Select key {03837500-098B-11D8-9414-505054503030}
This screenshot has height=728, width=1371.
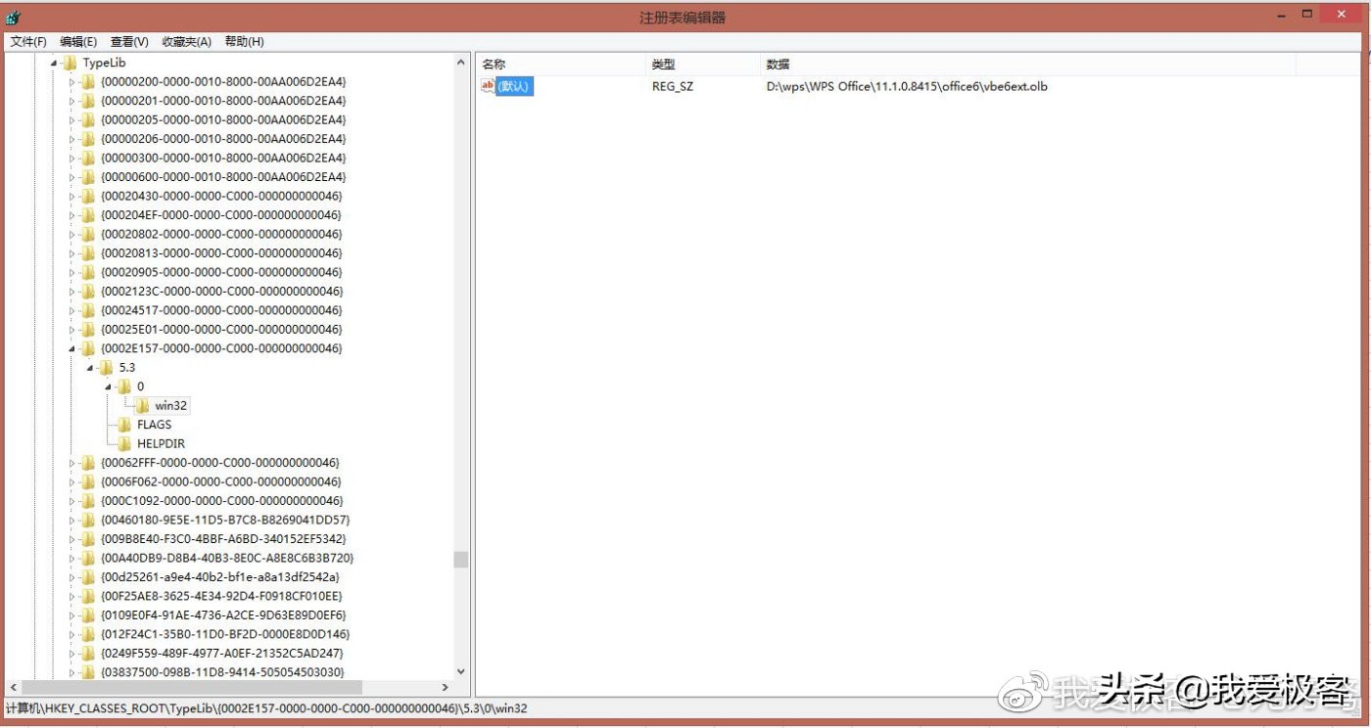click(x=222, y=673)
